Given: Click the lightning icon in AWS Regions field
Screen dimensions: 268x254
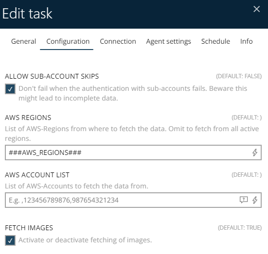Looking at the screenshot, I should pyautogui.click(x=255, y=152).
